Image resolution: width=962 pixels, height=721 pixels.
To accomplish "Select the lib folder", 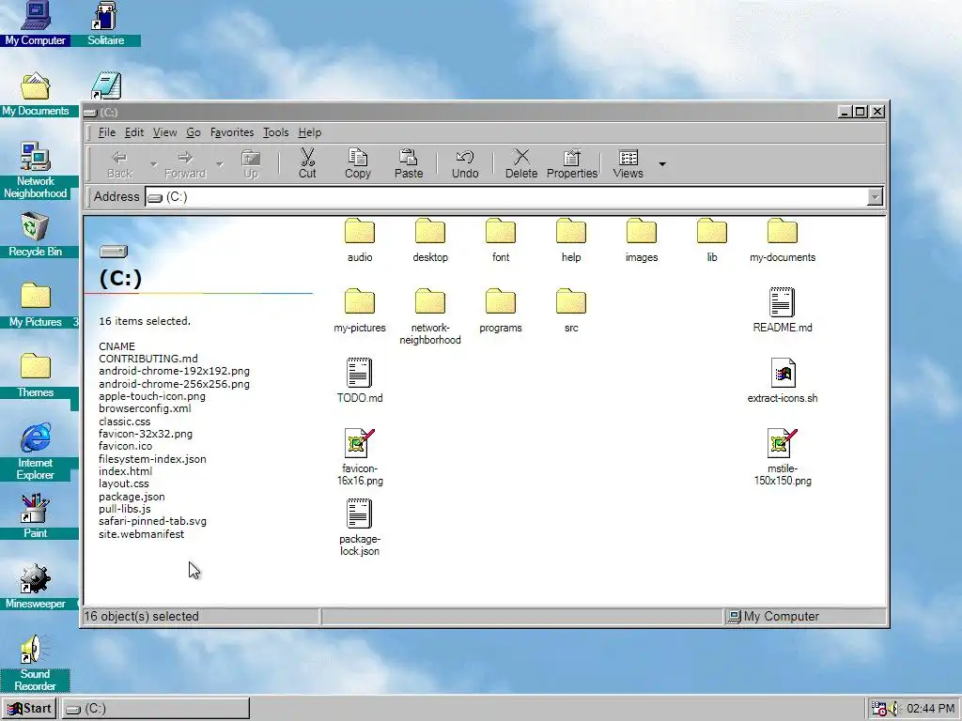I will point(712,239).
